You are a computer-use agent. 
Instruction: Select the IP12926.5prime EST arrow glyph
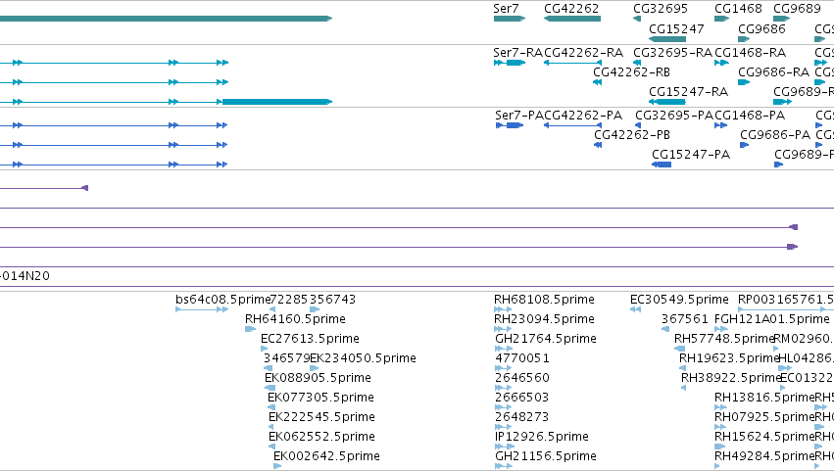(x=503, y=447)
